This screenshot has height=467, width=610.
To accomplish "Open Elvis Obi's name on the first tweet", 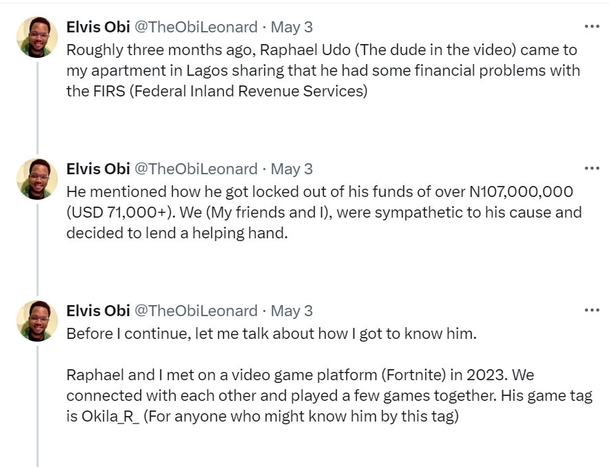I will pyautogui.click(x=98, y=27).
